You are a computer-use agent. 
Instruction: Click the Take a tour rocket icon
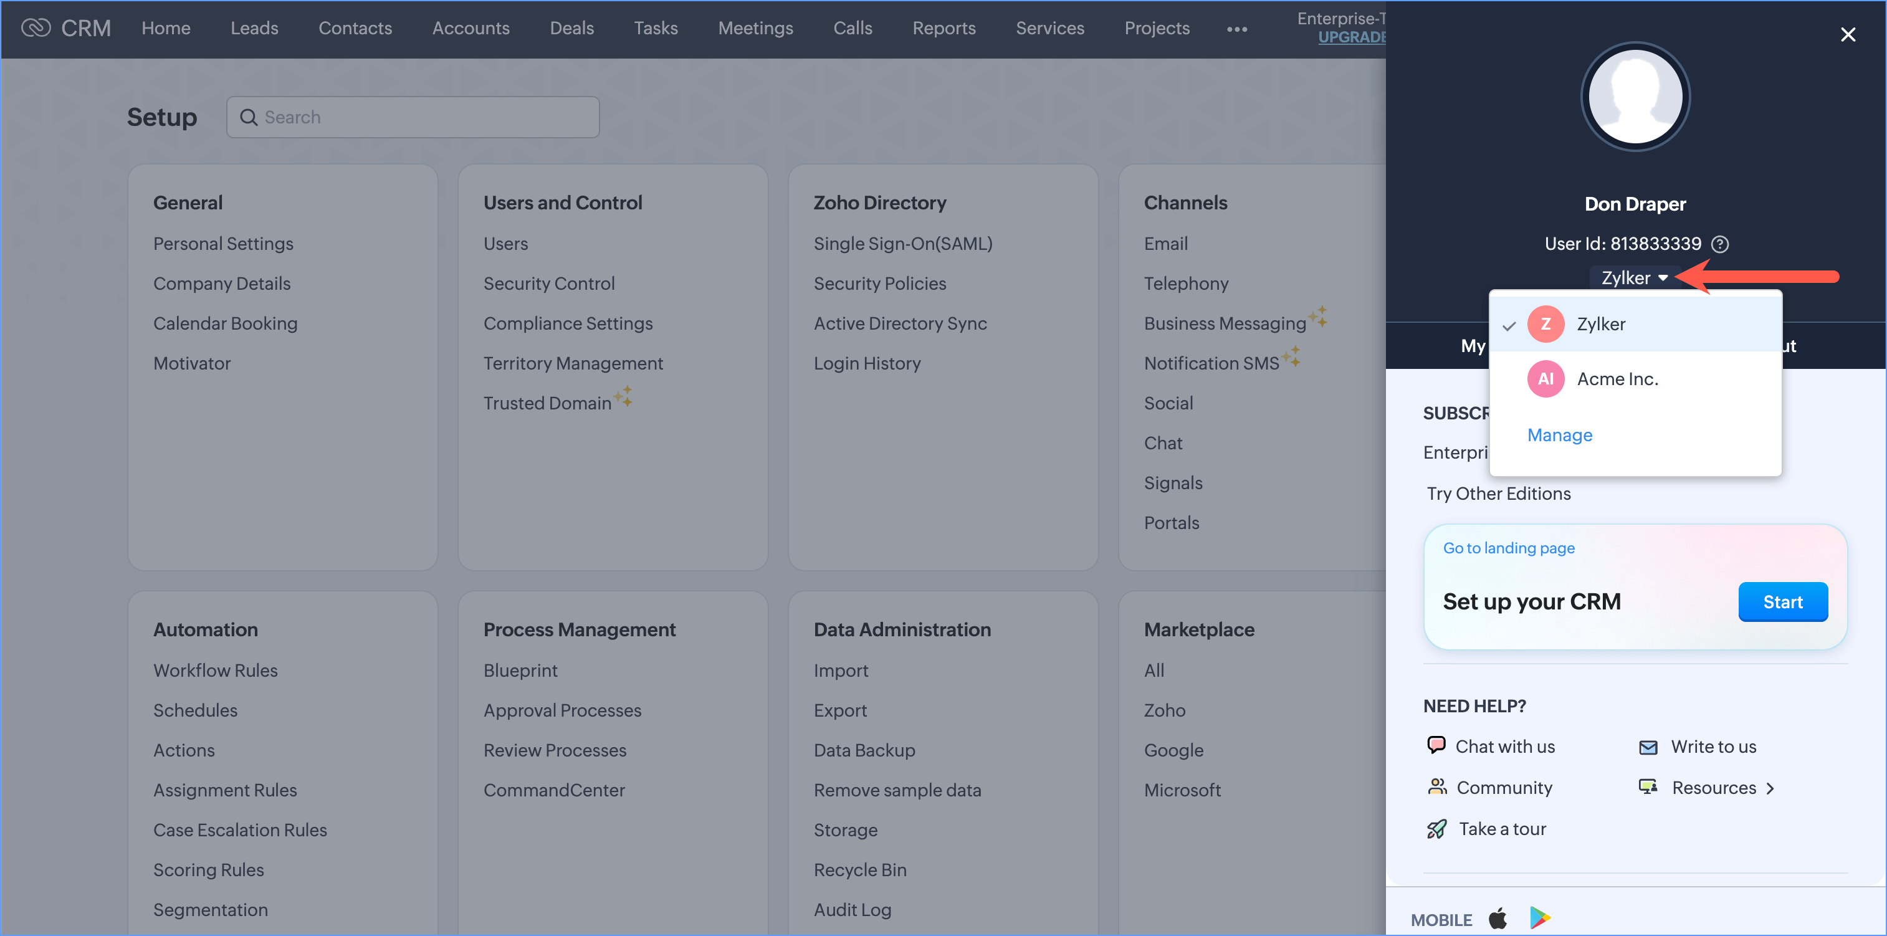(1436, 828)
